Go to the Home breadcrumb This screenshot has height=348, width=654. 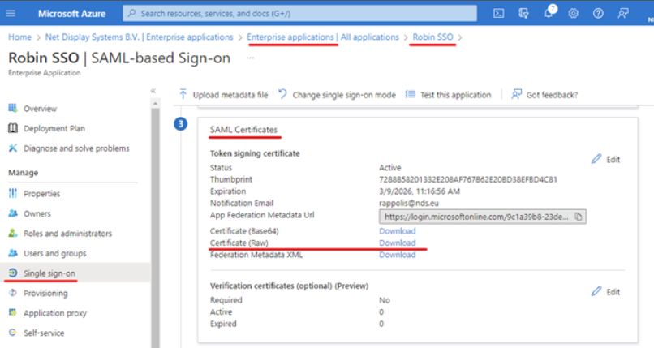tap(19, 37)
